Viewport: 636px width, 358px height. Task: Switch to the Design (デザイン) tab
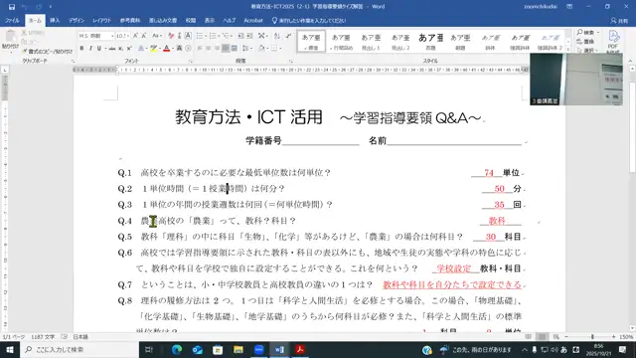click(77, 20)
